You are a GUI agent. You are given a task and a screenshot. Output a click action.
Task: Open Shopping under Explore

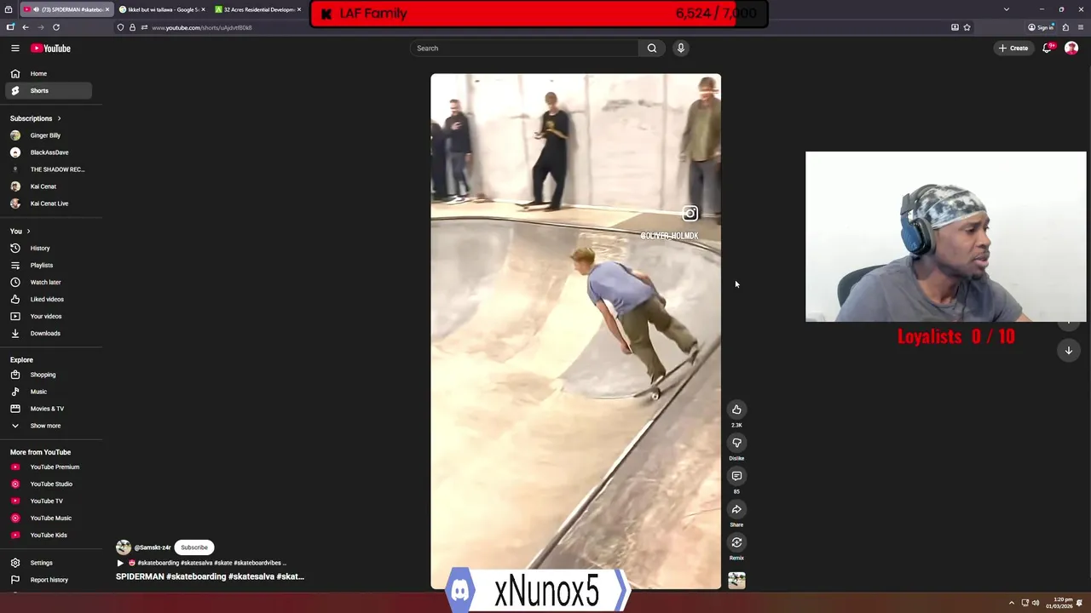click(x=49, y=375)
